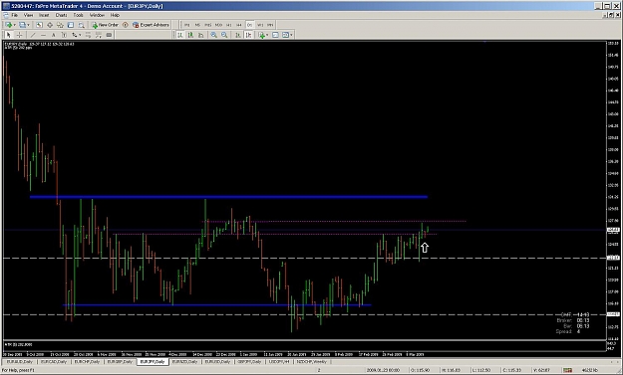Select the Trendline drawing tool

[33, 35]
